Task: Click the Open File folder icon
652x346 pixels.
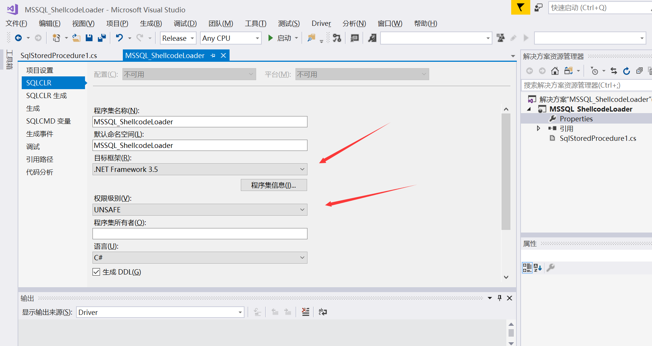Action: (x=76, y=38)
